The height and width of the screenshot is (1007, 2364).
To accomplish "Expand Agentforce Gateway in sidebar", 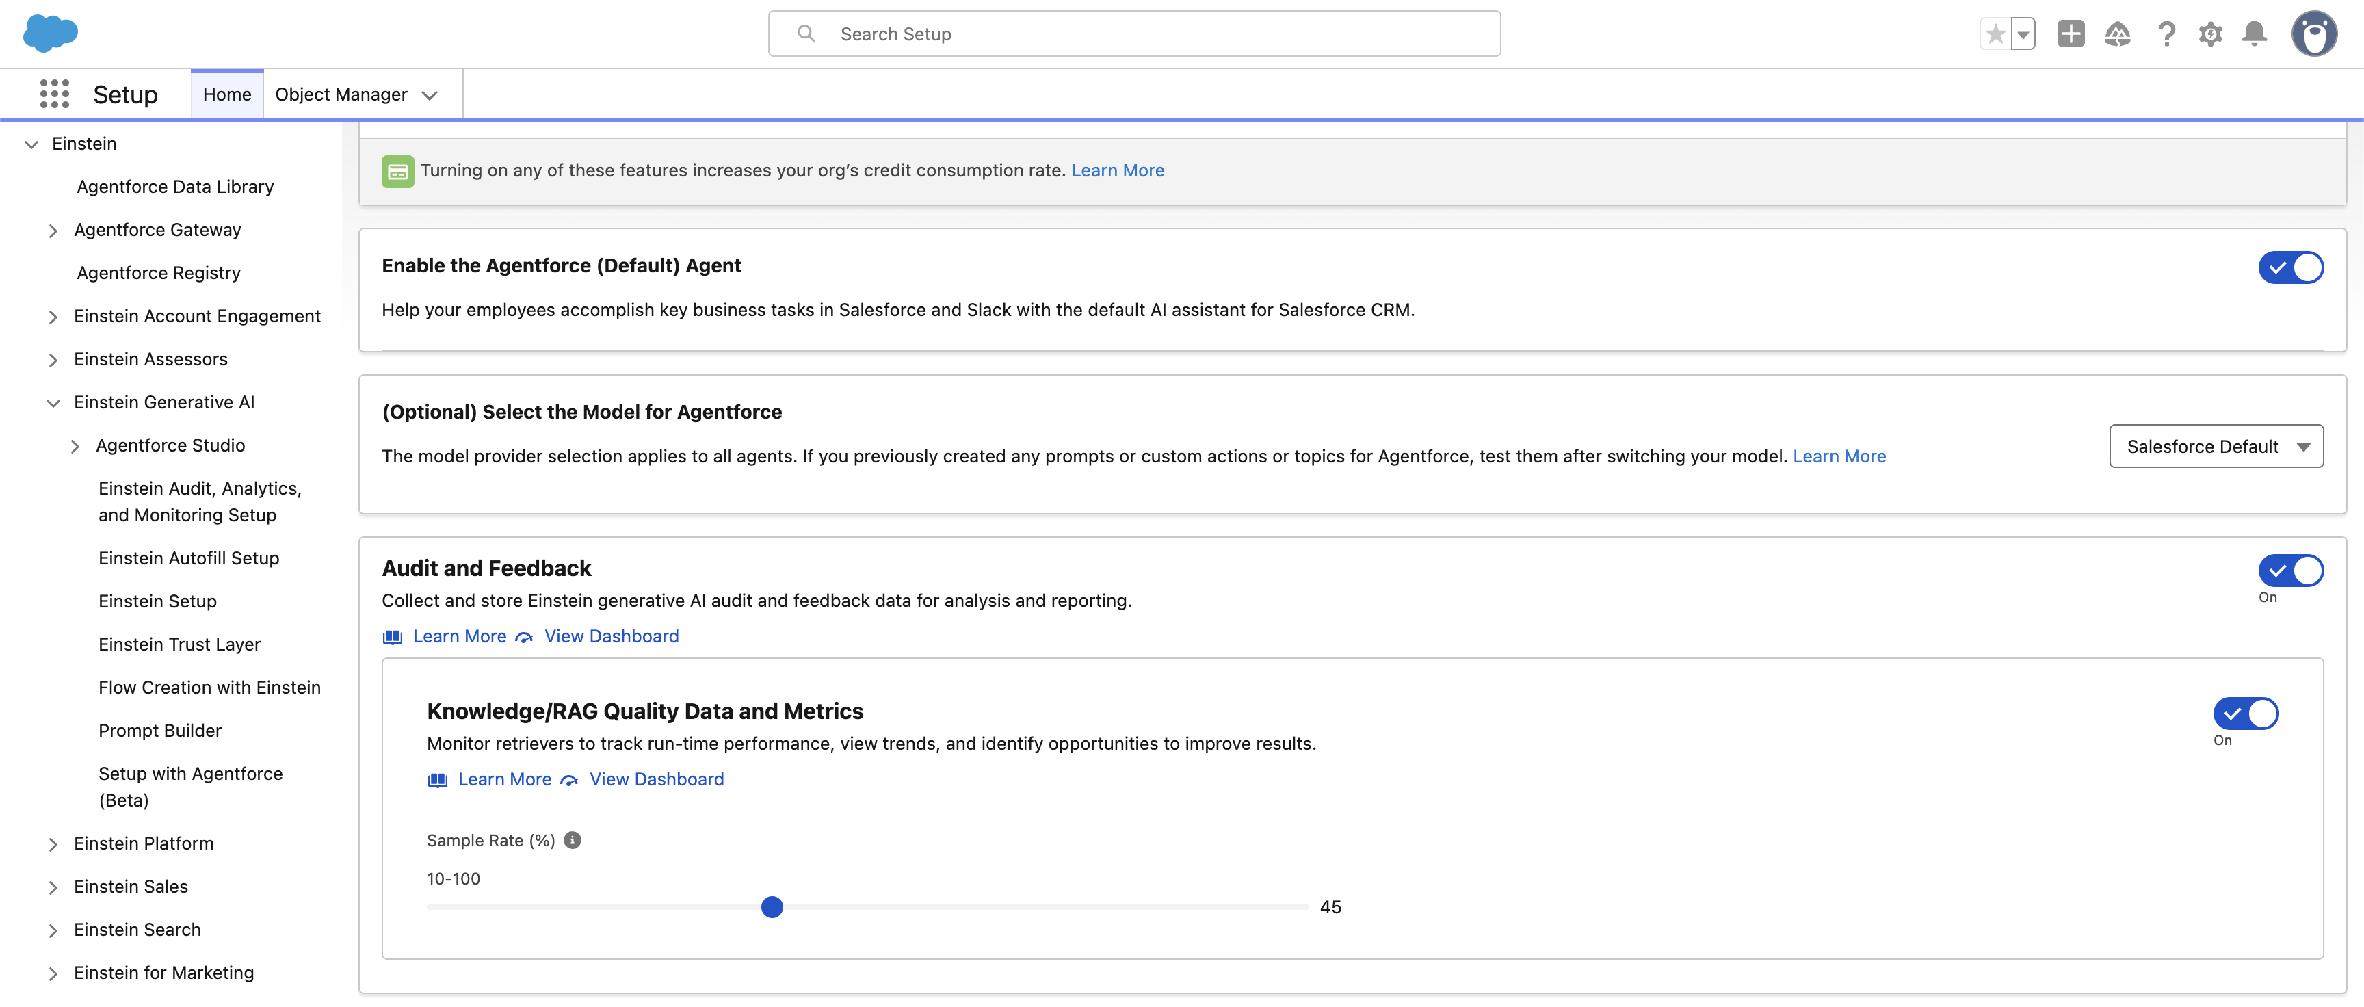I will click(x=53, y=231).
